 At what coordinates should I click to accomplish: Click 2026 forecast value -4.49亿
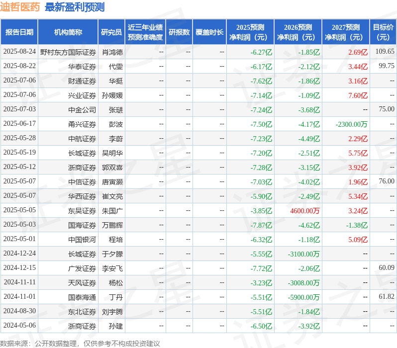click(x=309, y=139)
